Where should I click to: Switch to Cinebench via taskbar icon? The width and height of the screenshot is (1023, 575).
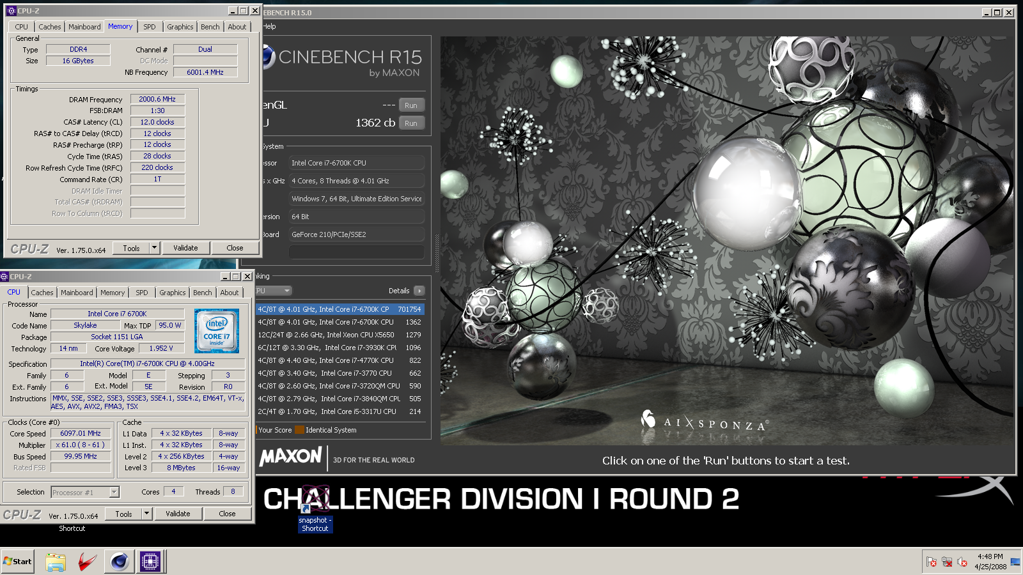(119, 562)
